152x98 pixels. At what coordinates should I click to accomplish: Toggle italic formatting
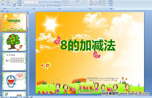point(27,6)
